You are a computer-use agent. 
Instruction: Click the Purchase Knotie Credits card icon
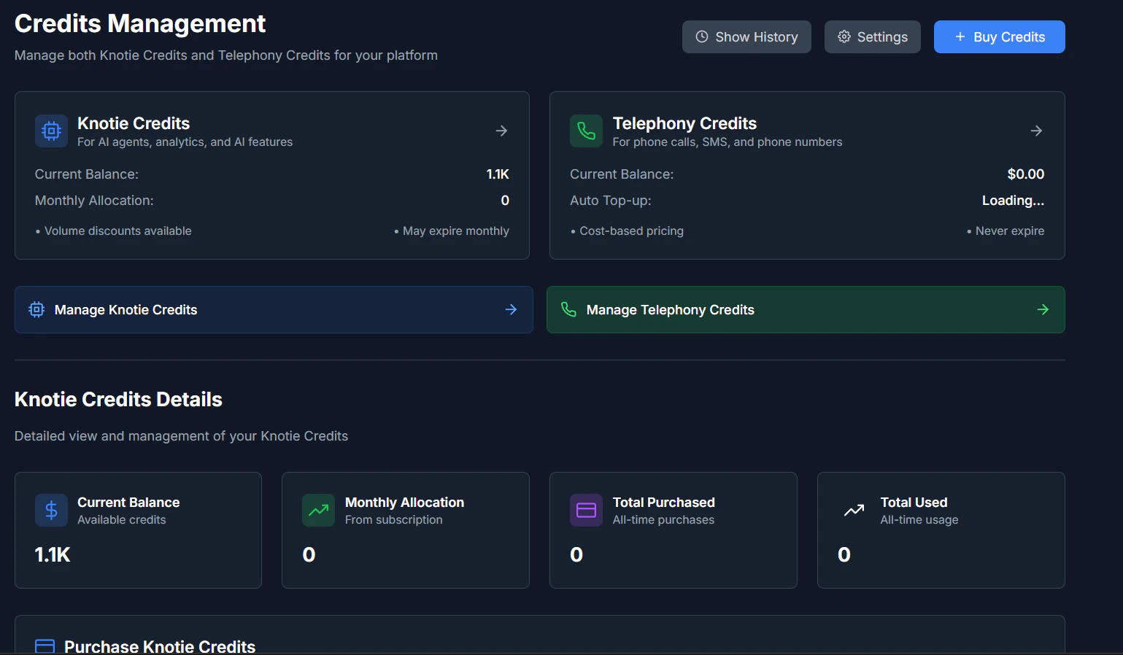coord(44,646)
